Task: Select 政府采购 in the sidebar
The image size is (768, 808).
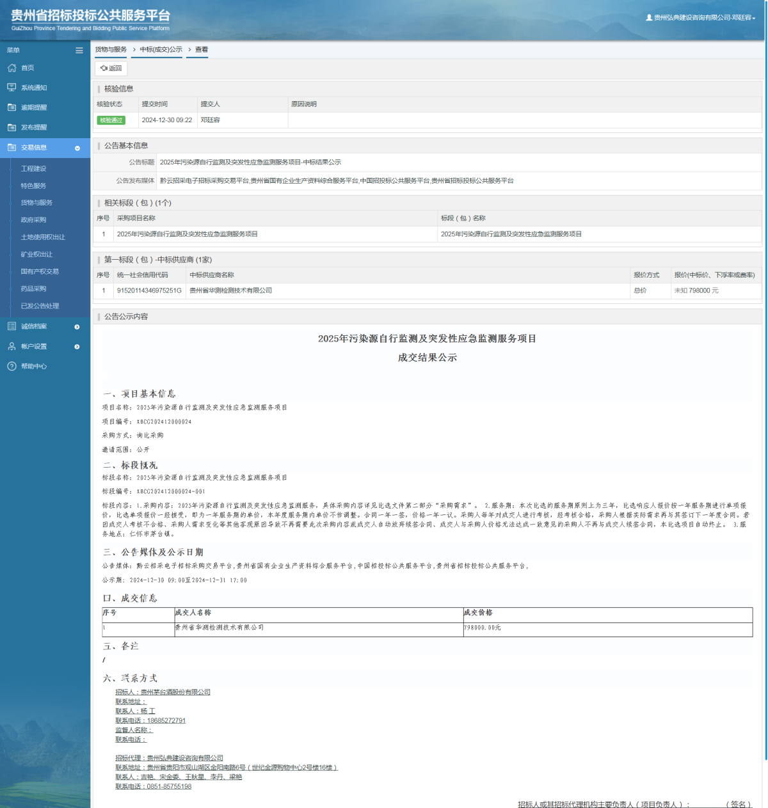Action: pos(33,220)
